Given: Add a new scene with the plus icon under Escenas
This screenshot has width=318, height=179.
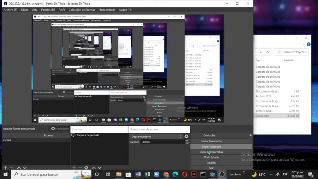Looking at the screenshot, I should 5,168.
